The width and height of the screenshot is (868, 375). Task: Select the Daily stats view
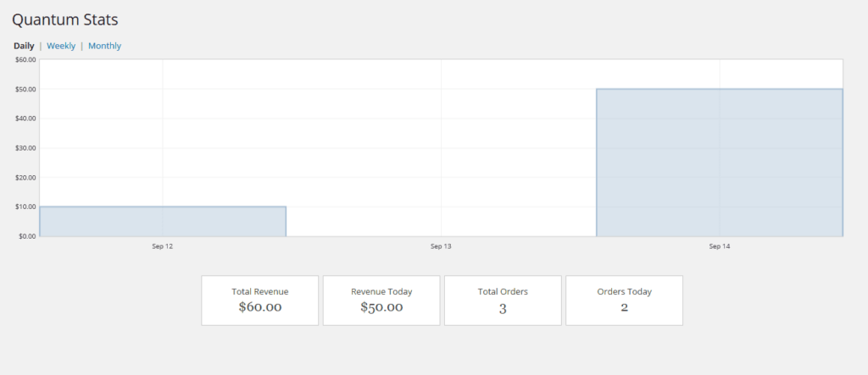(24, 46)
